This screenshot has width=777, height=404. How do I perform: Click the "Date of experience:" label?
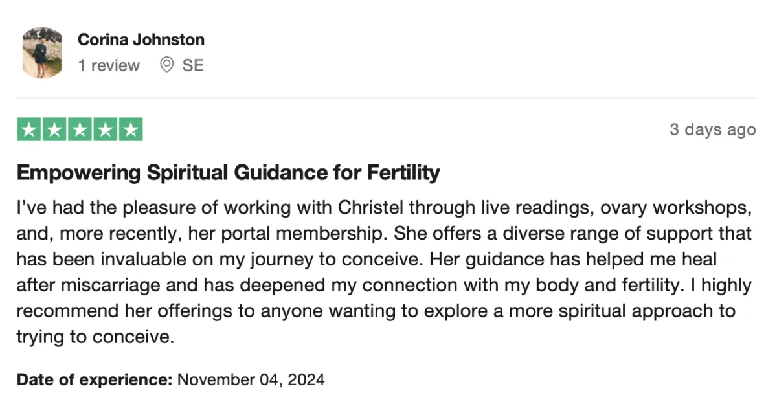click(x=95, y=379)
